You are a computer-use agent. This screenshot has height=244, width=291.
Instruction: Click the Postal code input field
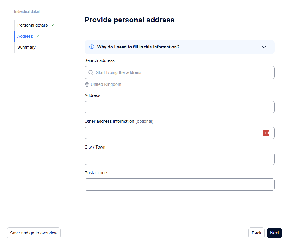click(179, 184)
